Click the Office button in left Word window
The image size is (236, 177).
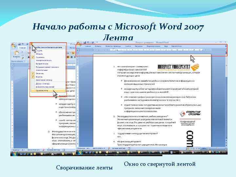(x=14, y=45)
